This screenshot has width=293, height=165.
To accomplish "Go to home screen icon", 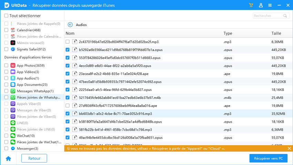I will click(x=8, y=158).
